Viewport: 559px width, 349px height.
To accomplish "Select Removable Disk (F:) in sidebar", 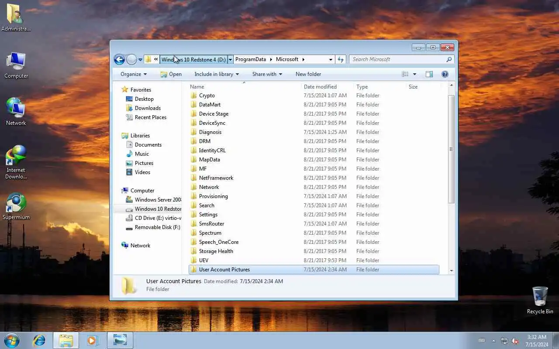I will tap(153, 227).
